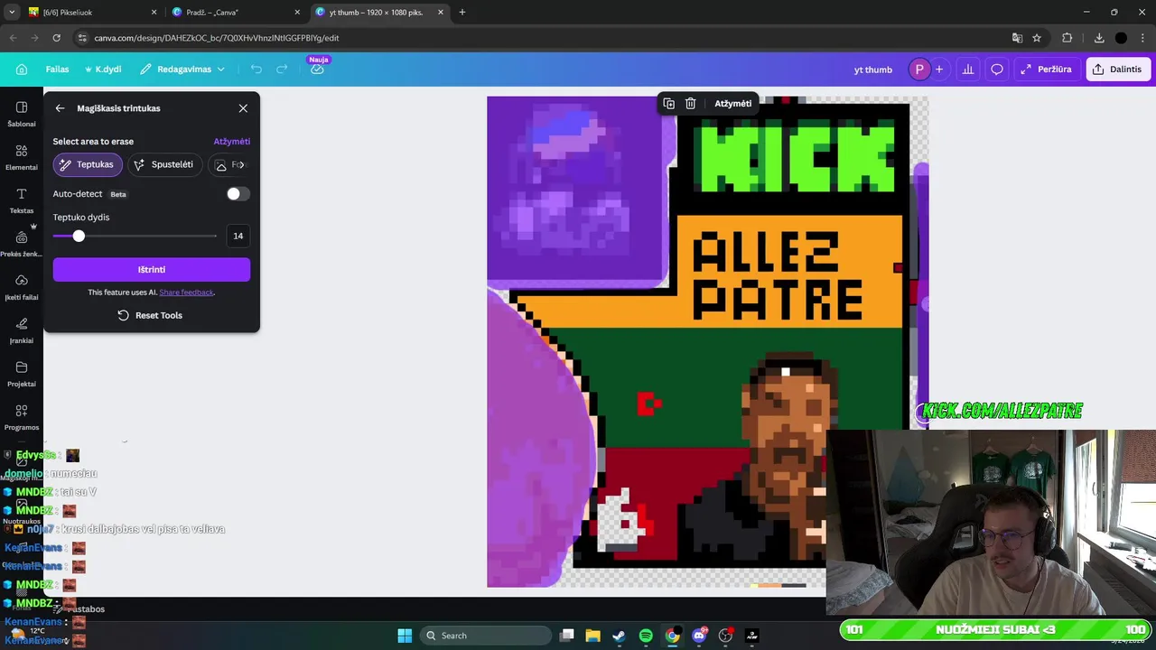Click the Ištrinti erase button

coord(152,270)
